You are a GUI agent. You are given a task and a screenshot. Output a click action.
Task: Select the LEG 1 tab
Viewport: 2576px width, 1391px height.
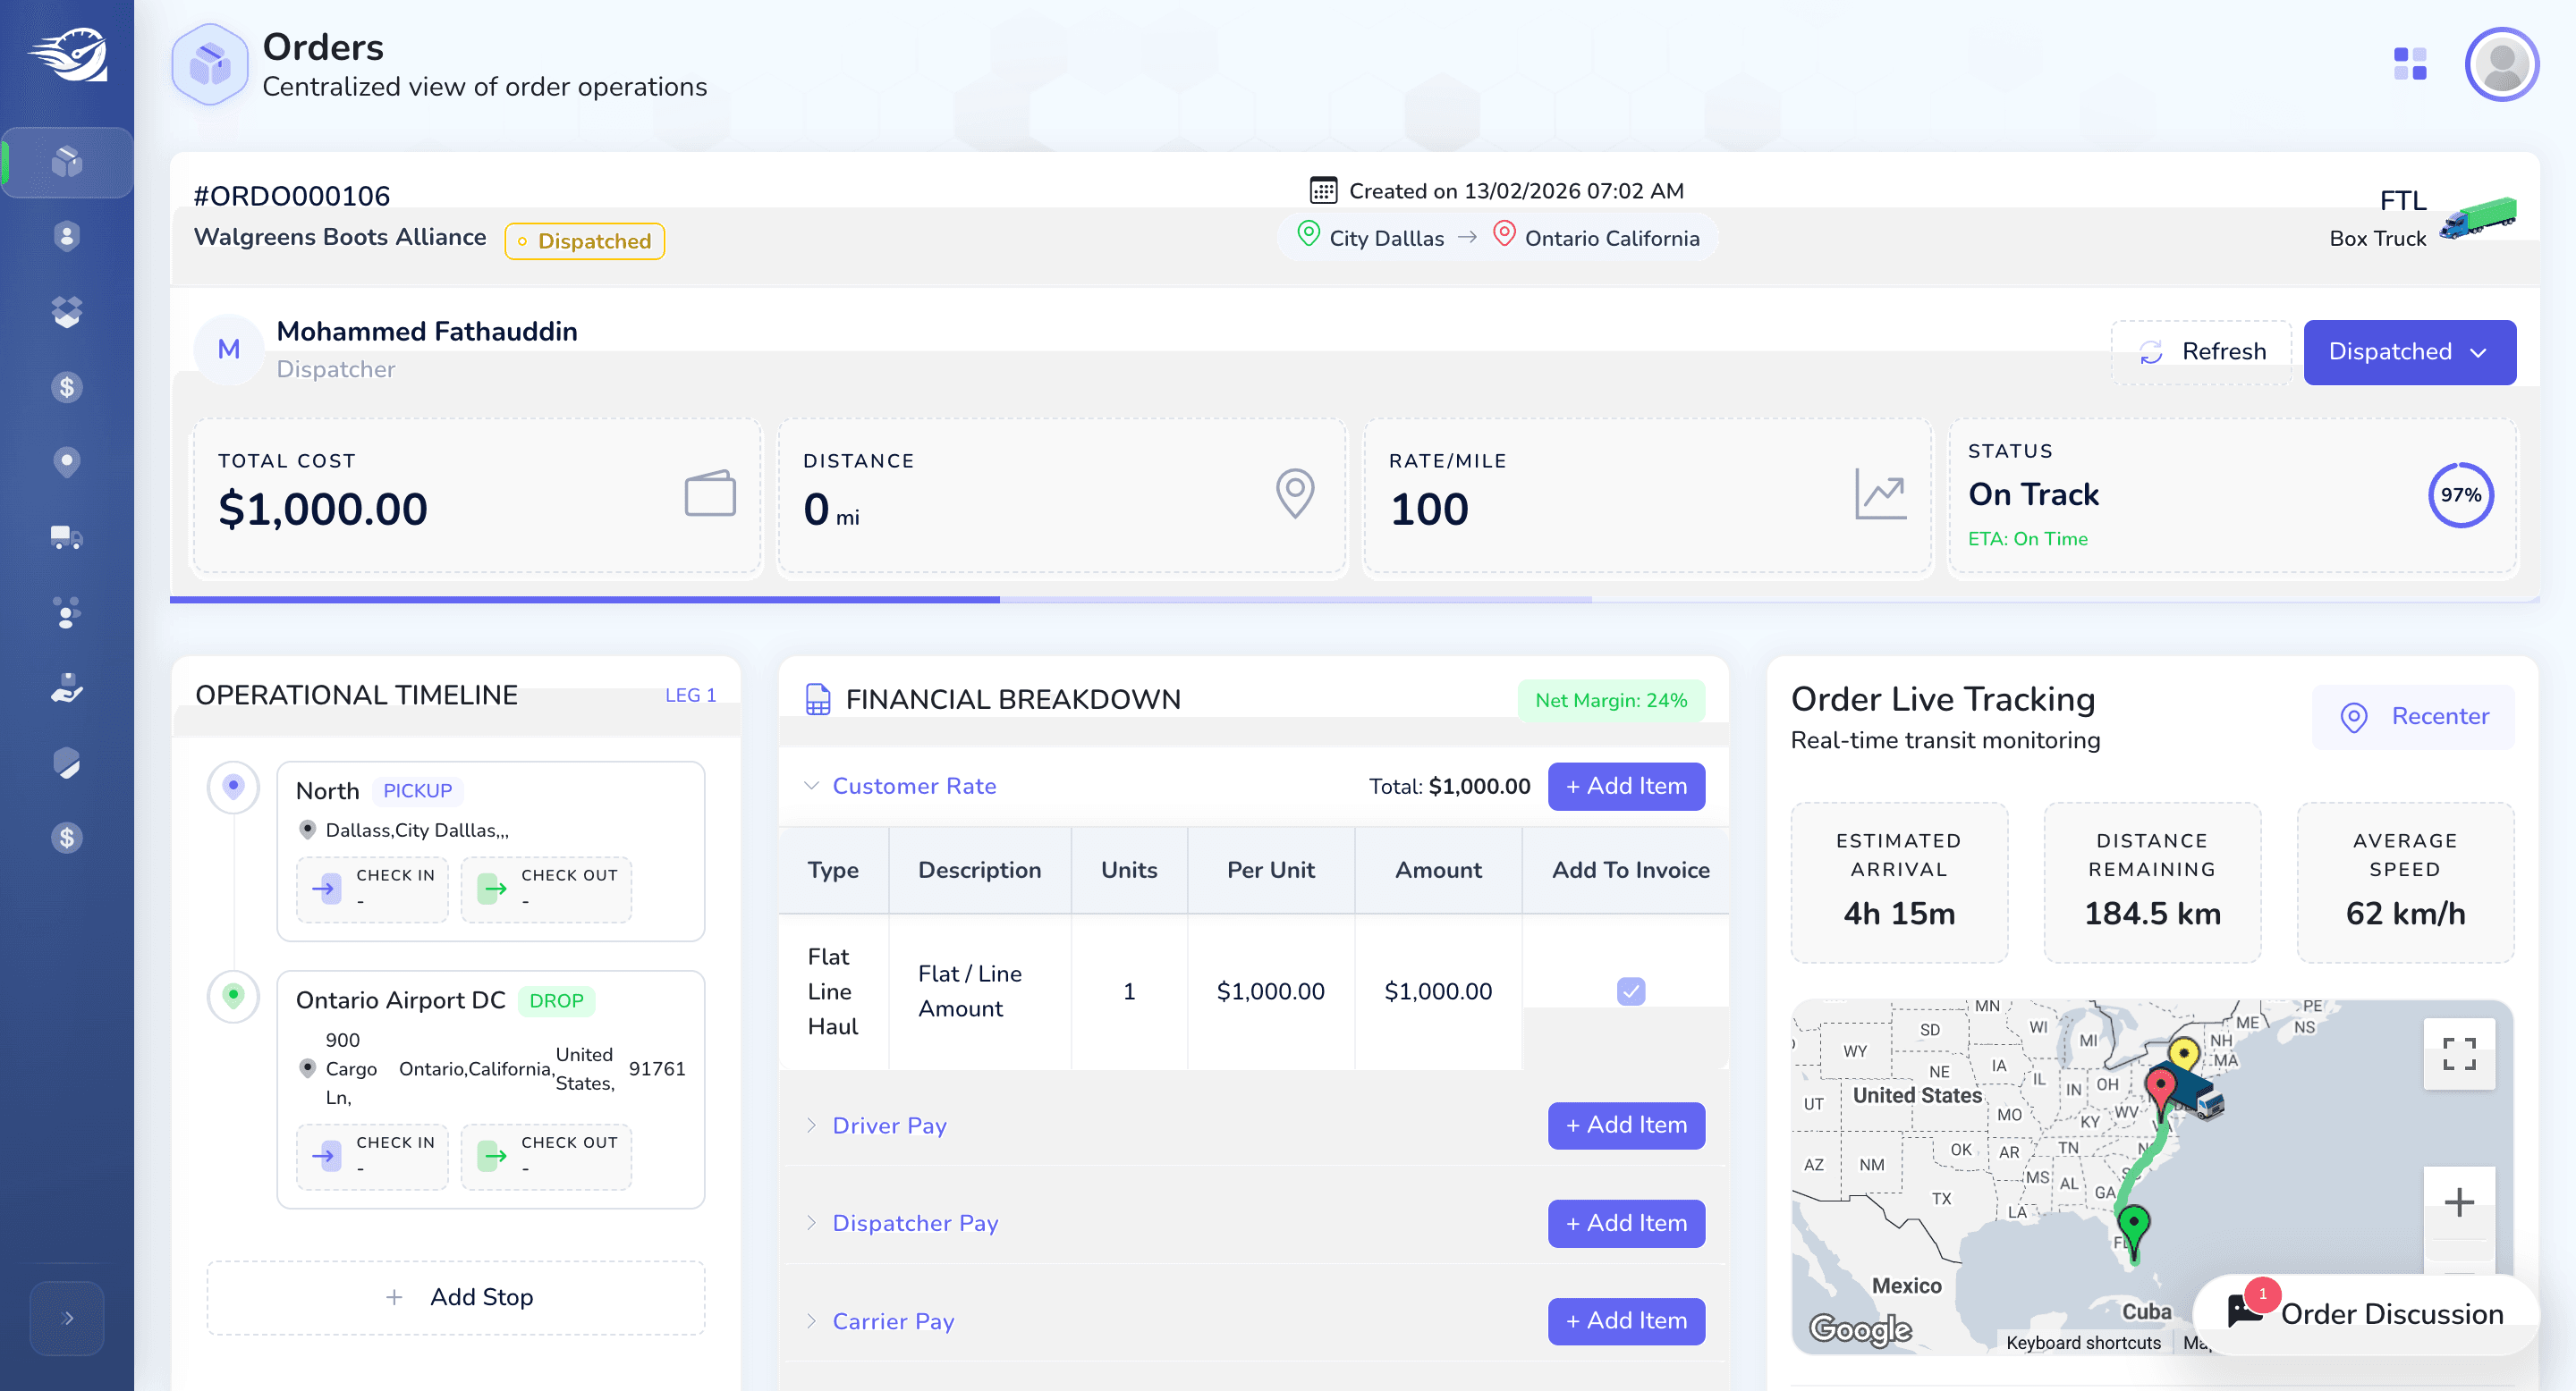(690, 695)
